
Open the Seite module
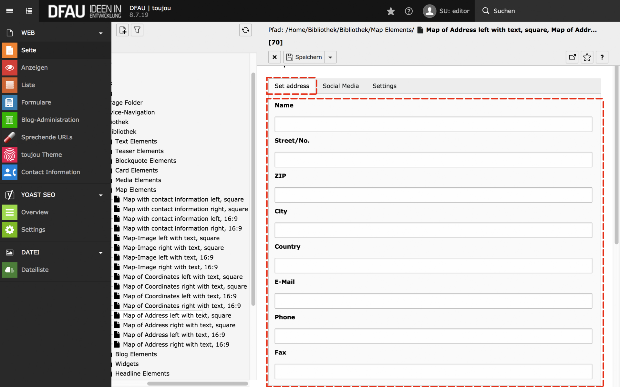(x=56, y=50)
